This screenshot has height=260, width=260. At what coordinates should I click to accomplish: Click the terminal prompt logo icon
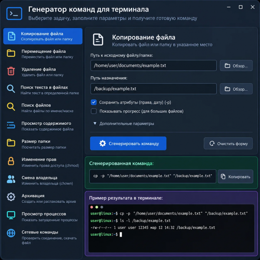click(x=14, y=13)
